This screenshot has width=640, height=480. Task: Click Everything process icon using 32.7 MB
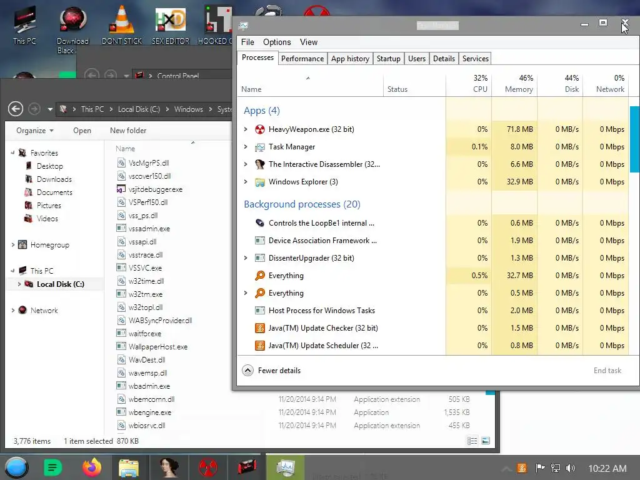tap(259, 276)
